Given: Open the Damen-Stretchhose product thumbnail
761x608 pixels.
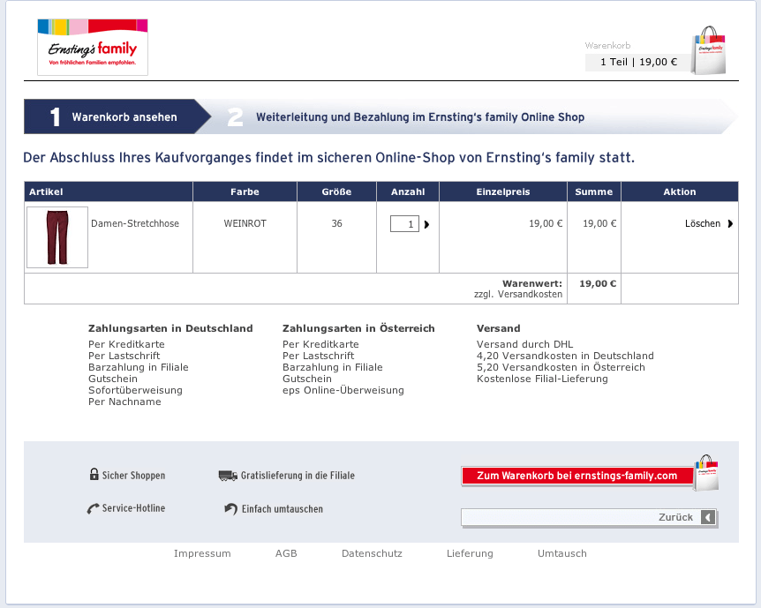Looking at the screenshot, I should pos(57,236).
